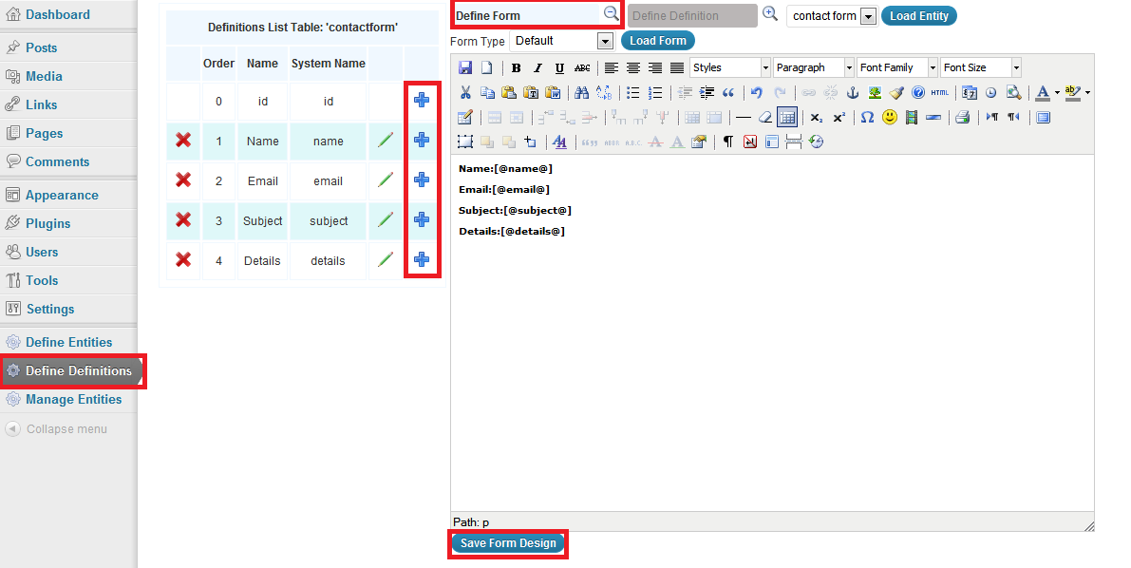
Task: Open the Styles dropdown
Action: (730, 67)
